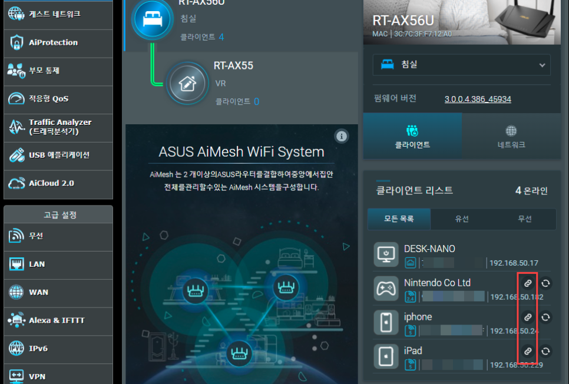Open the Alexa & IFTTT icon

(16, 320)
